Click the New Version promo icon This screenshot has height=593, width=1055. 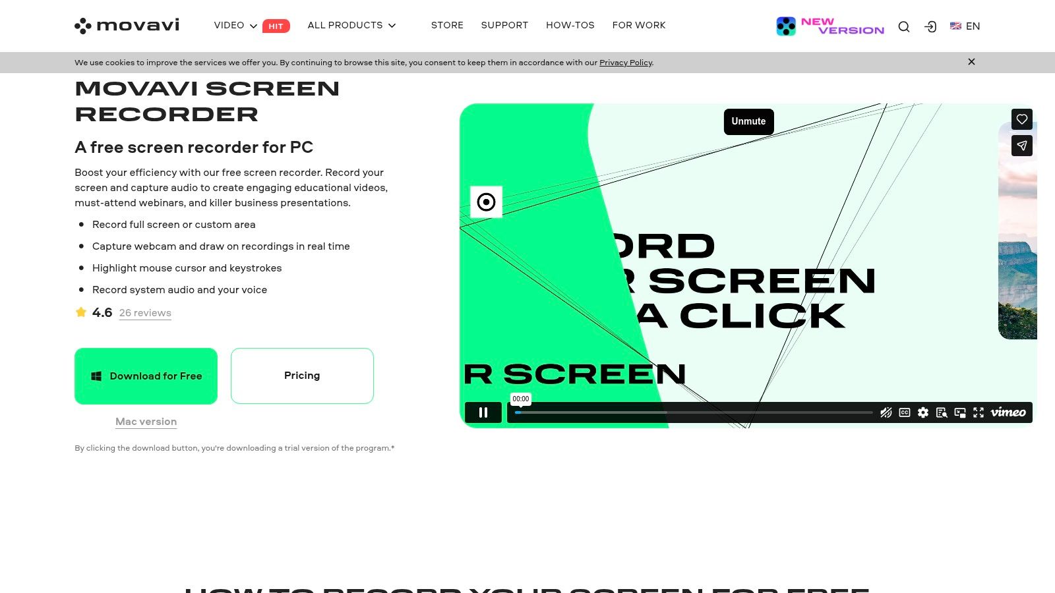tap(786, 26)
